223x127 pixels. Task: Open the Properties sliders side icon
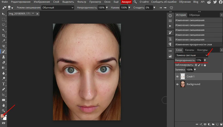tap(170, 21)
